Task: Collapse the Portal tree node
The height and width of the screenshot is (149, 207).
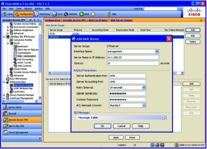Action: (x=8, y=43)
